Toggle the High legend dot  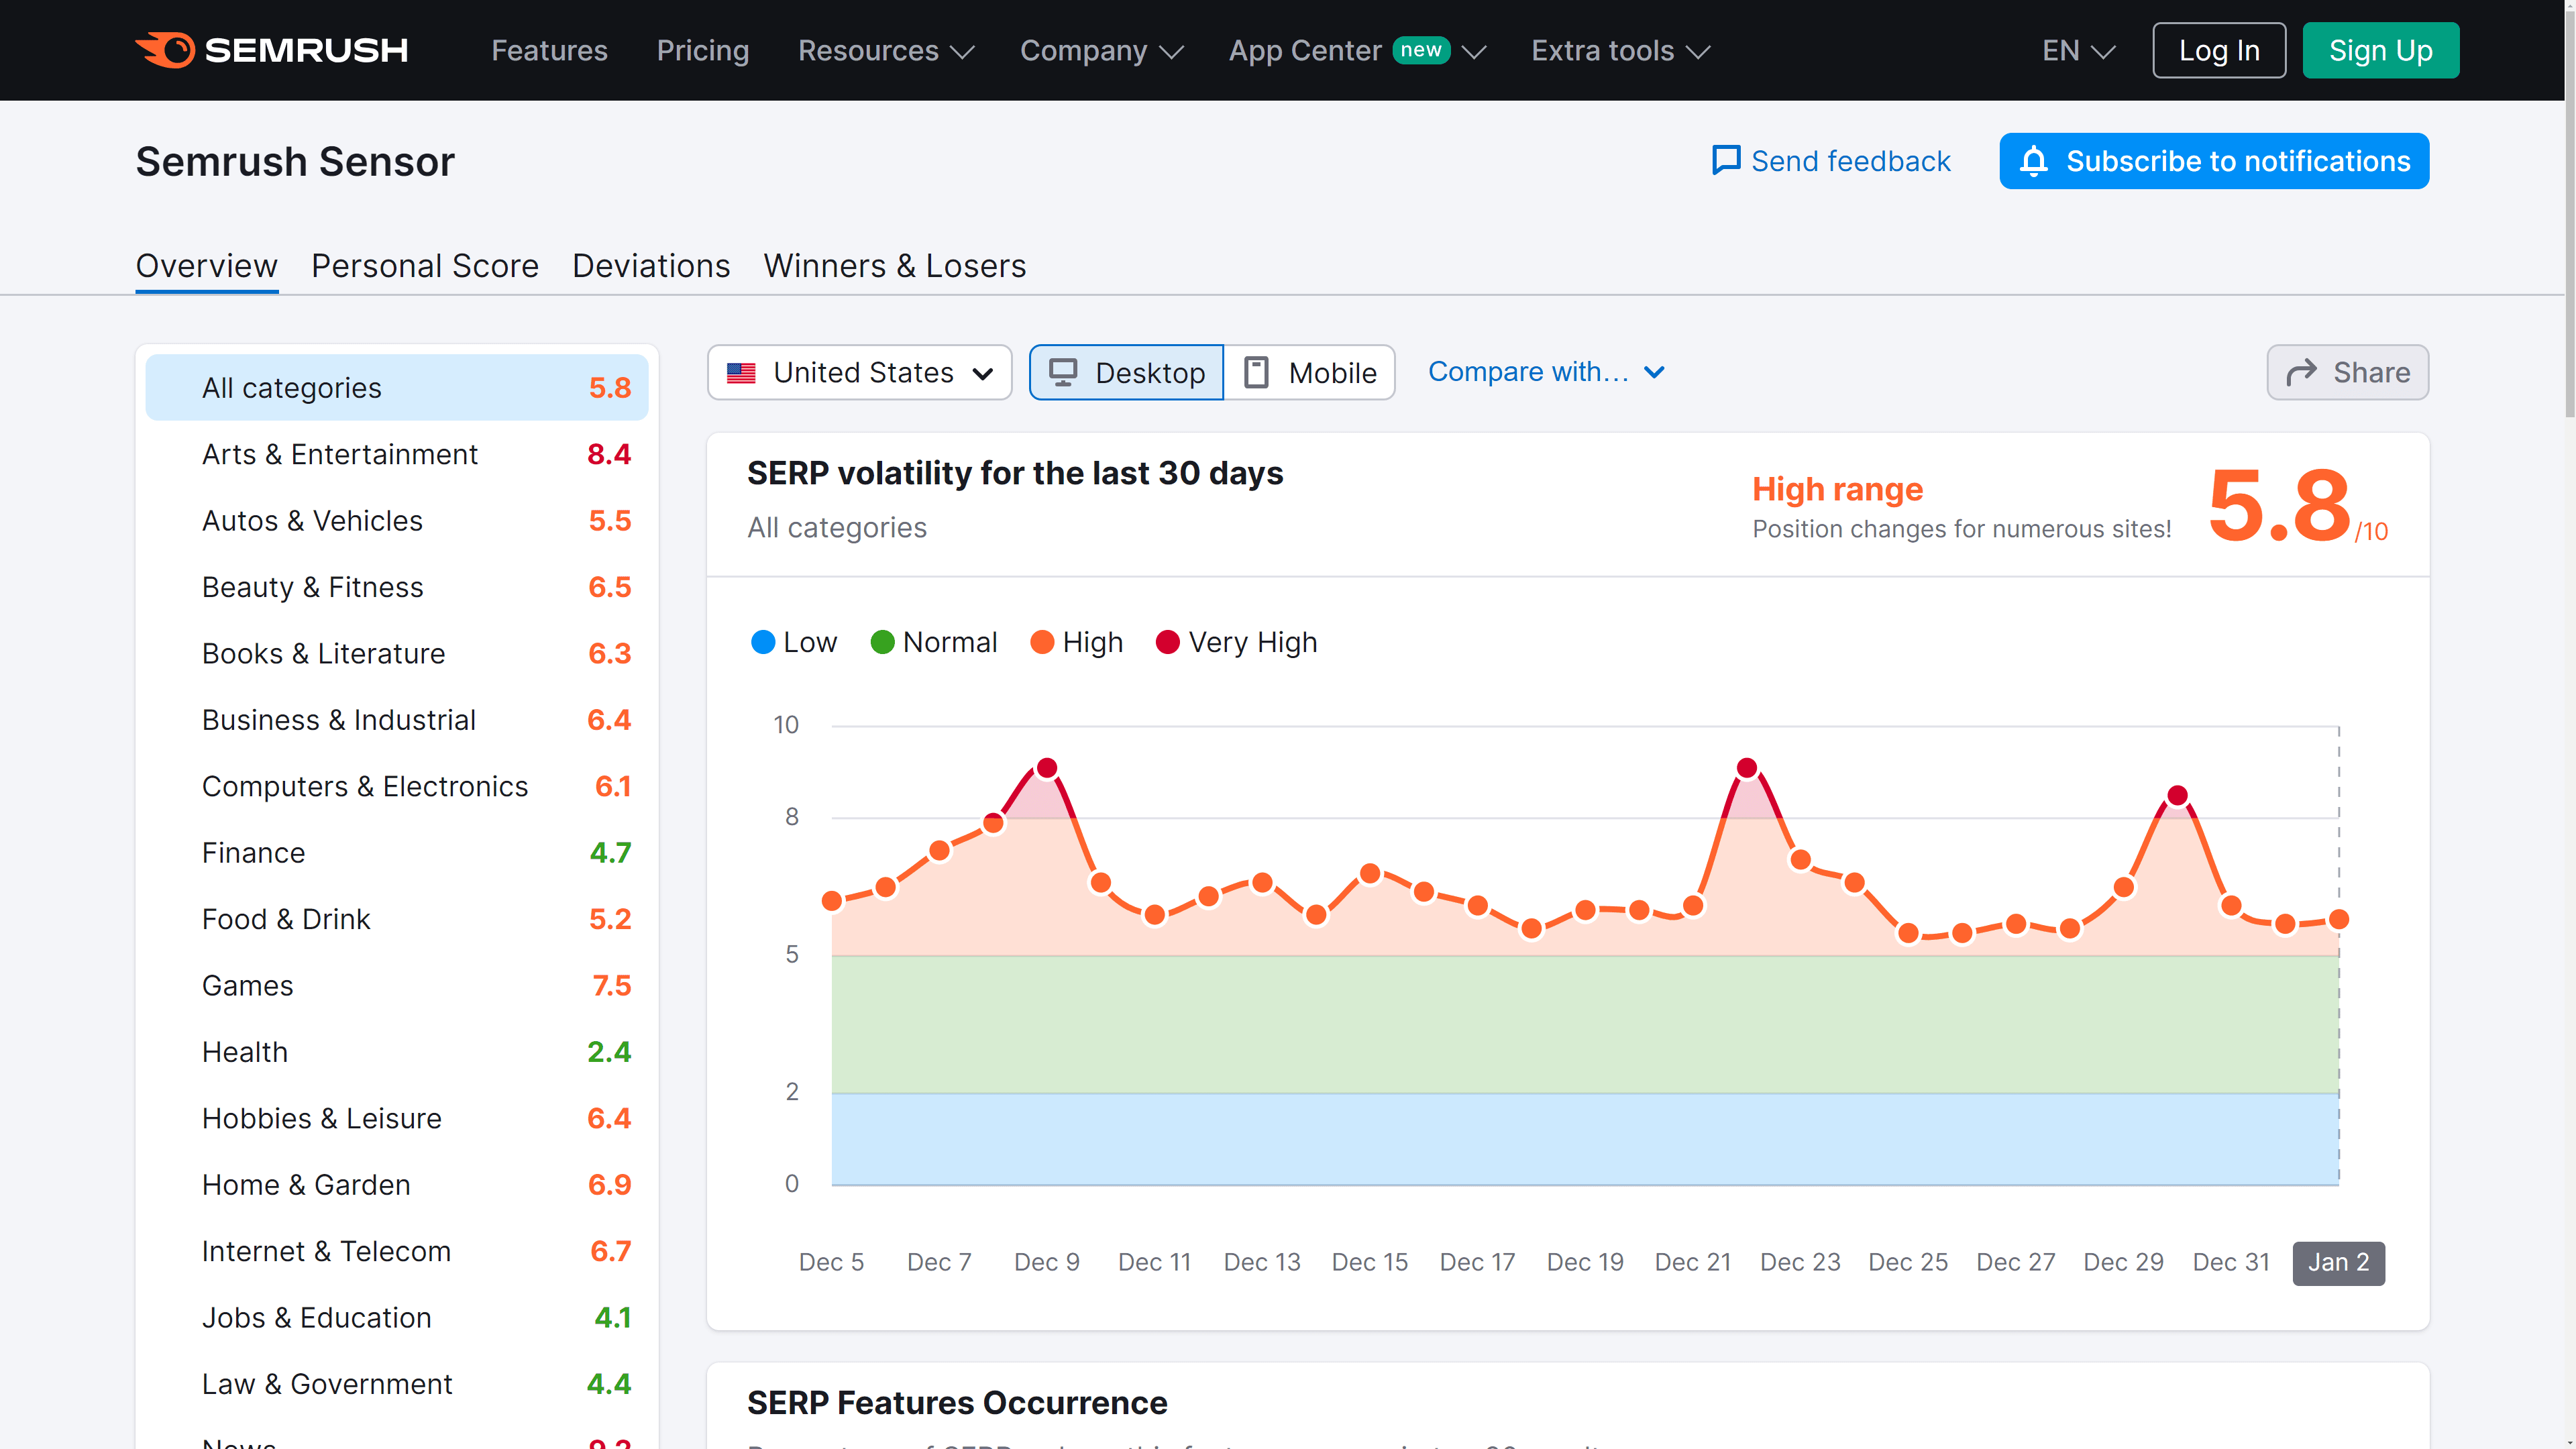click(1042, 642)
